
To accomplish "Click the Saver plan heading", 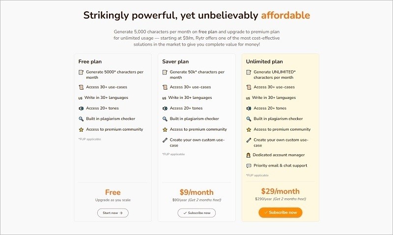I will pos(175,62).
